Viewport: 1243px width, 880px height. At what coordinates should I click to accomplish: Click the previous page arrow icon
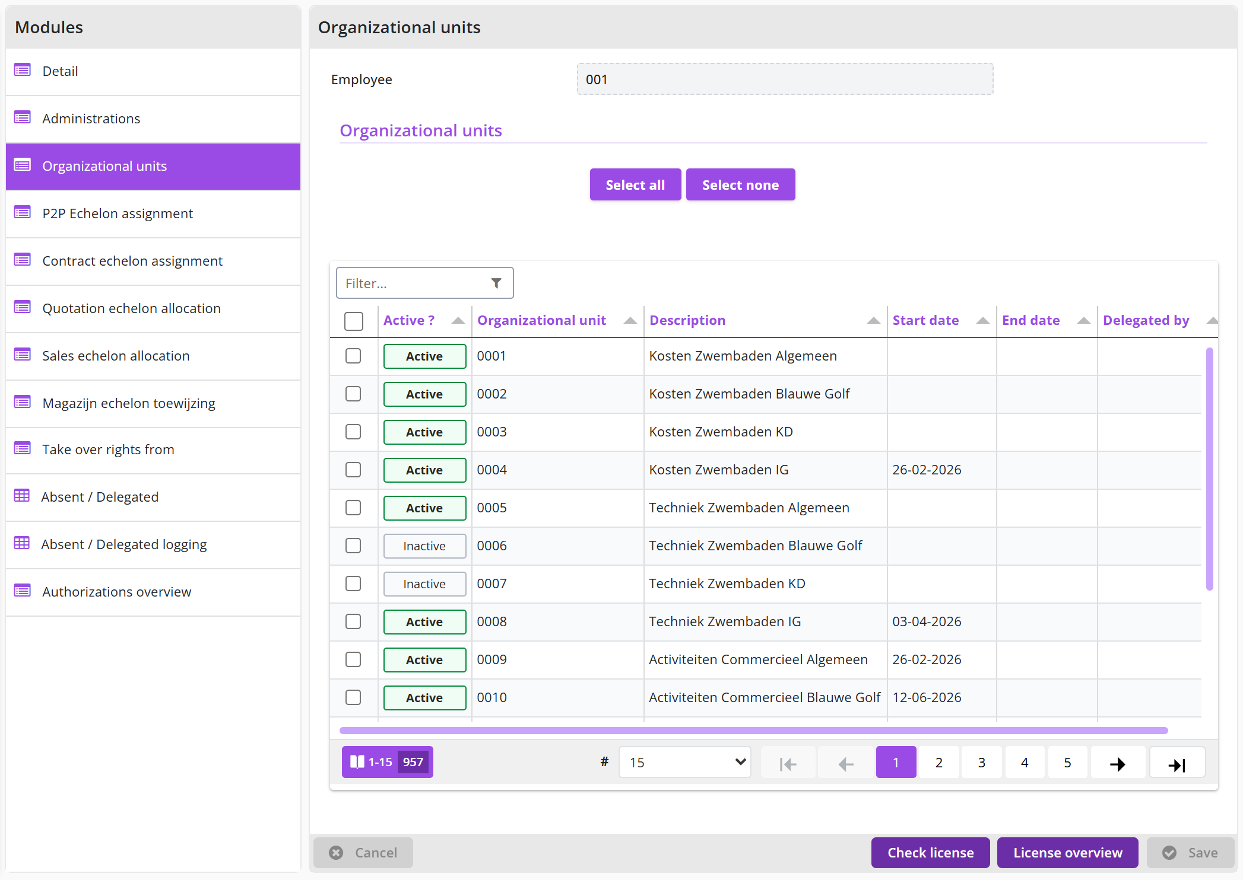[846, 763]
